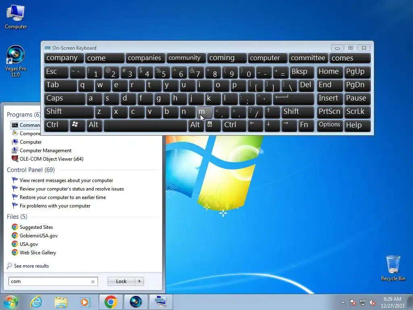Viewport: 413px width, 310px height.
Task: Toggle the Fn key
Action: (x=306, y=126)
